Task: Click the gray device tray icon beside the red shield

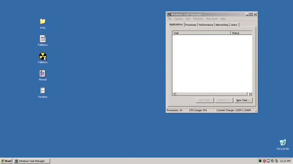Action: pyautogui.click(x=268, y=161)
